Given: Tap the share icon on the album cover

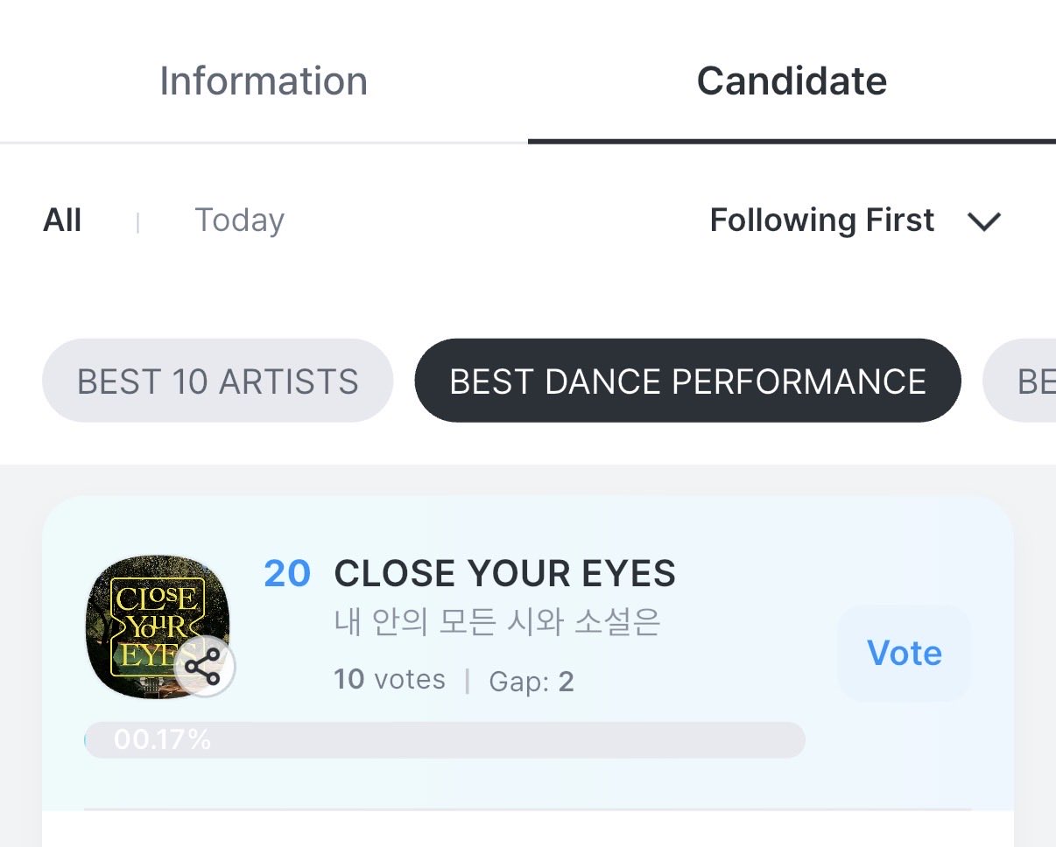Looking at the screenshot, I should [204, 668].
